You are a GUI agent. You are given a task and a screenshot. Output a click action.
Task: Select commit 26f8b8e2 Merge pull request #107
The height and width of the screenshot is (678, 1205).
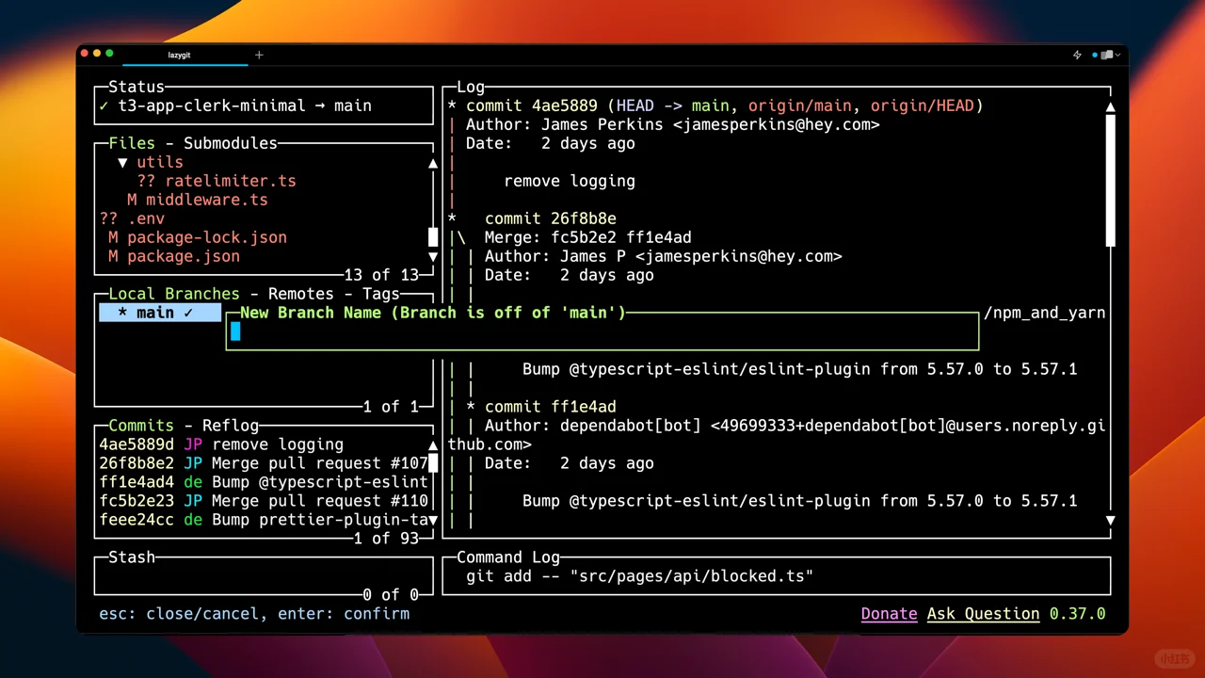[264, 463]
